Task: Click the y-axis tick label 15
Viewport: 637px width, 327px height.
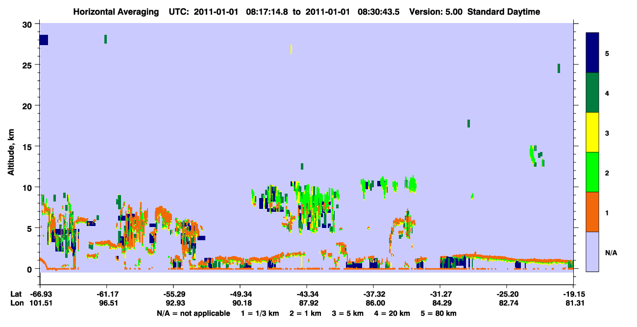Action: [28, 147]
